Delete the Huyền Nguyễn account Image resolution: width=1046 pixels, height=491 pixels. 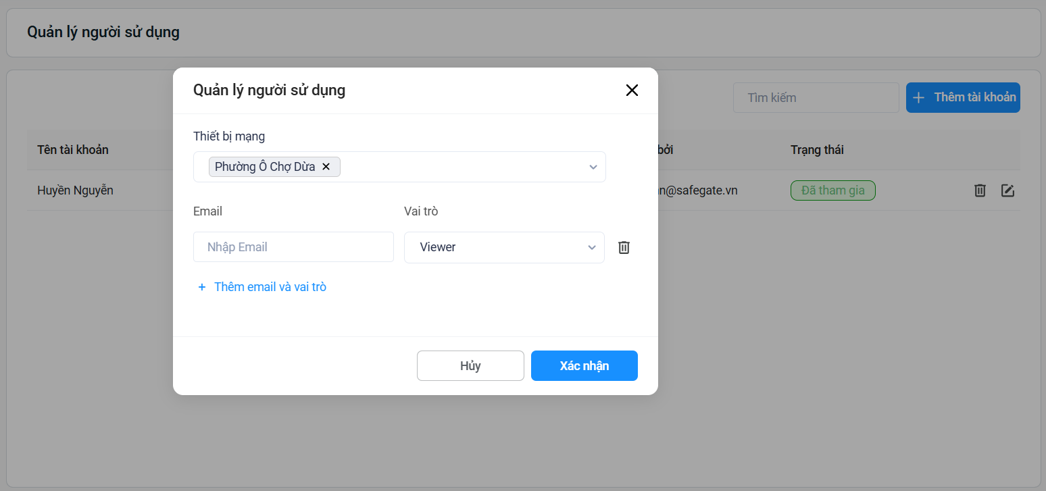[980, 190]
